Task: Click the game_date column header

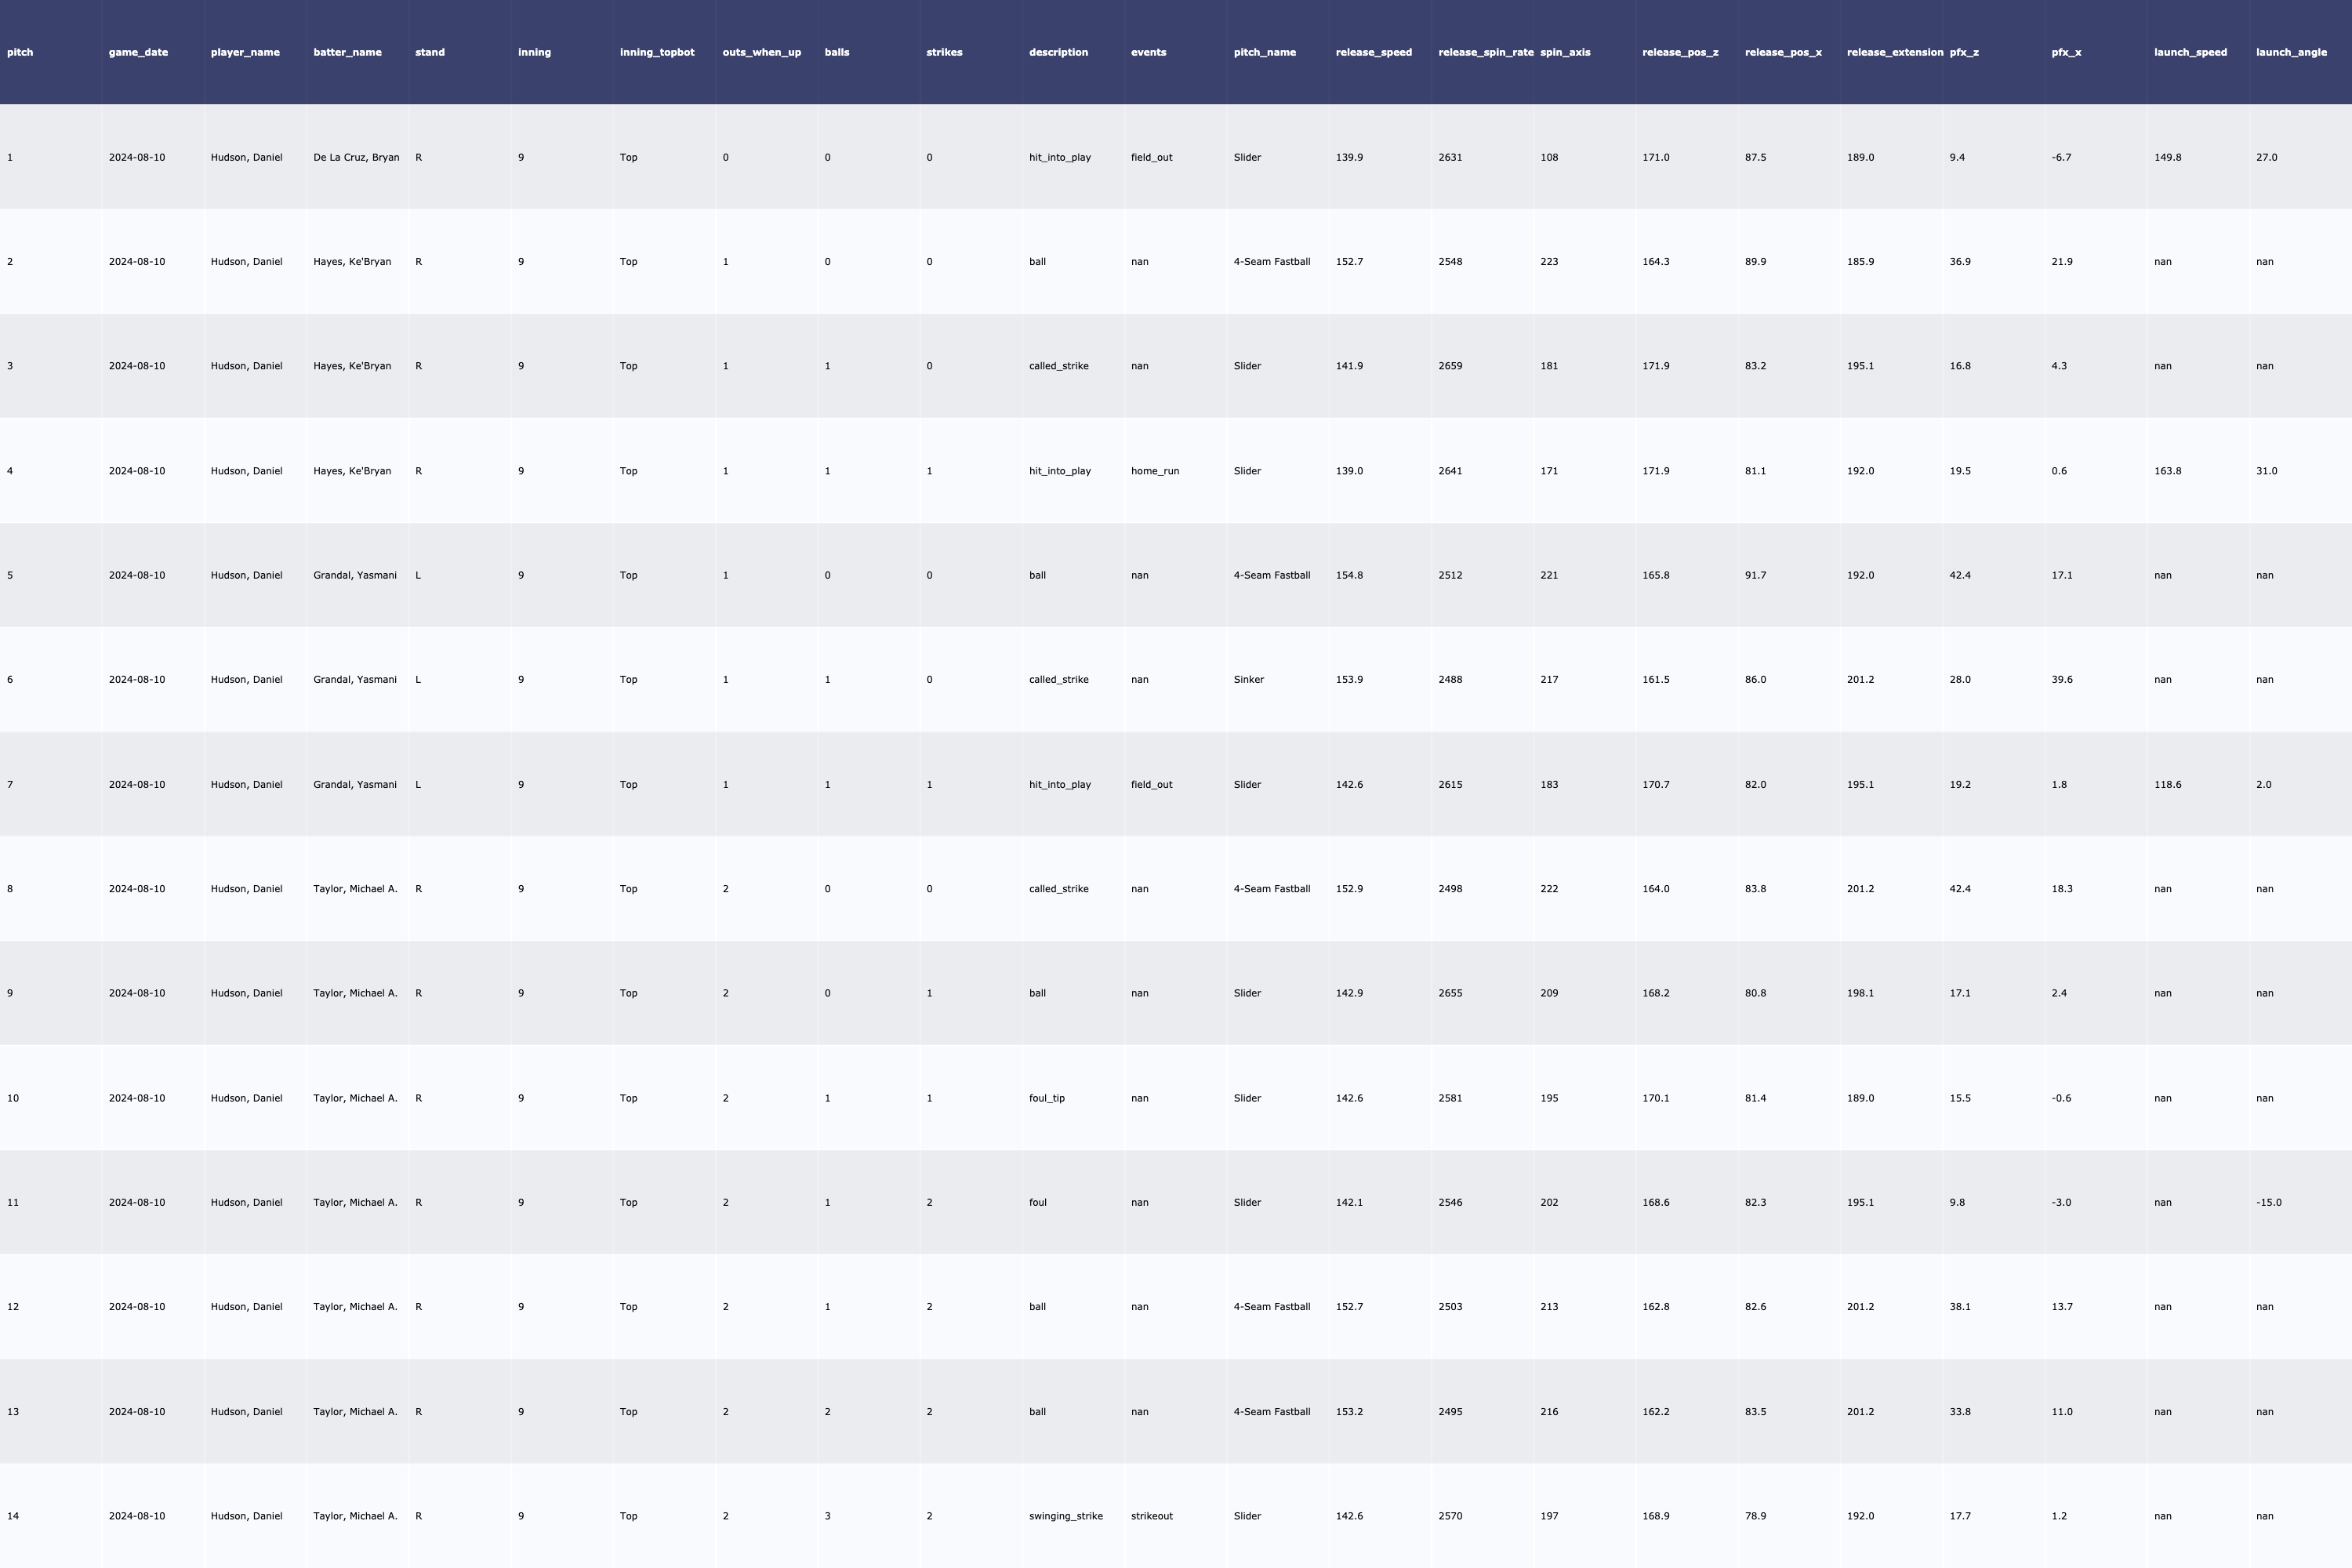Action: point(138,52)
